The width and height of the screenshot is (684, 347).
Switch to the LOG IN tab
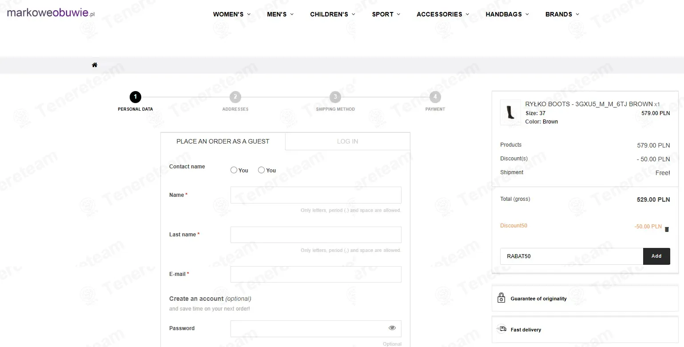coord(347,141)
